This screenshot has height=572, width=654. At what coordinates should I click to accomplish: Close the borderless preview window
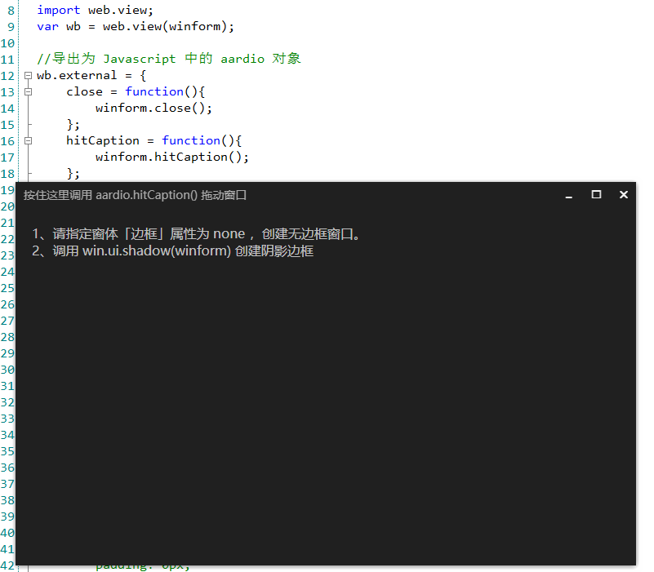coord(623,194)
